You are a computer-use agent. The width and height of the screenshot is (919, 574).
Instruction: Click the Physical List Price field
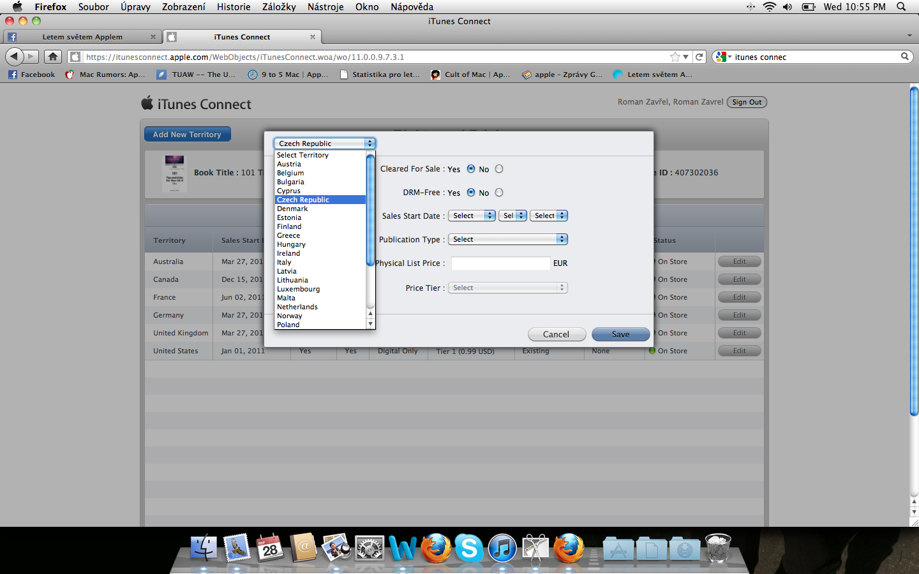pyautogui.click(x=500, y=263)
